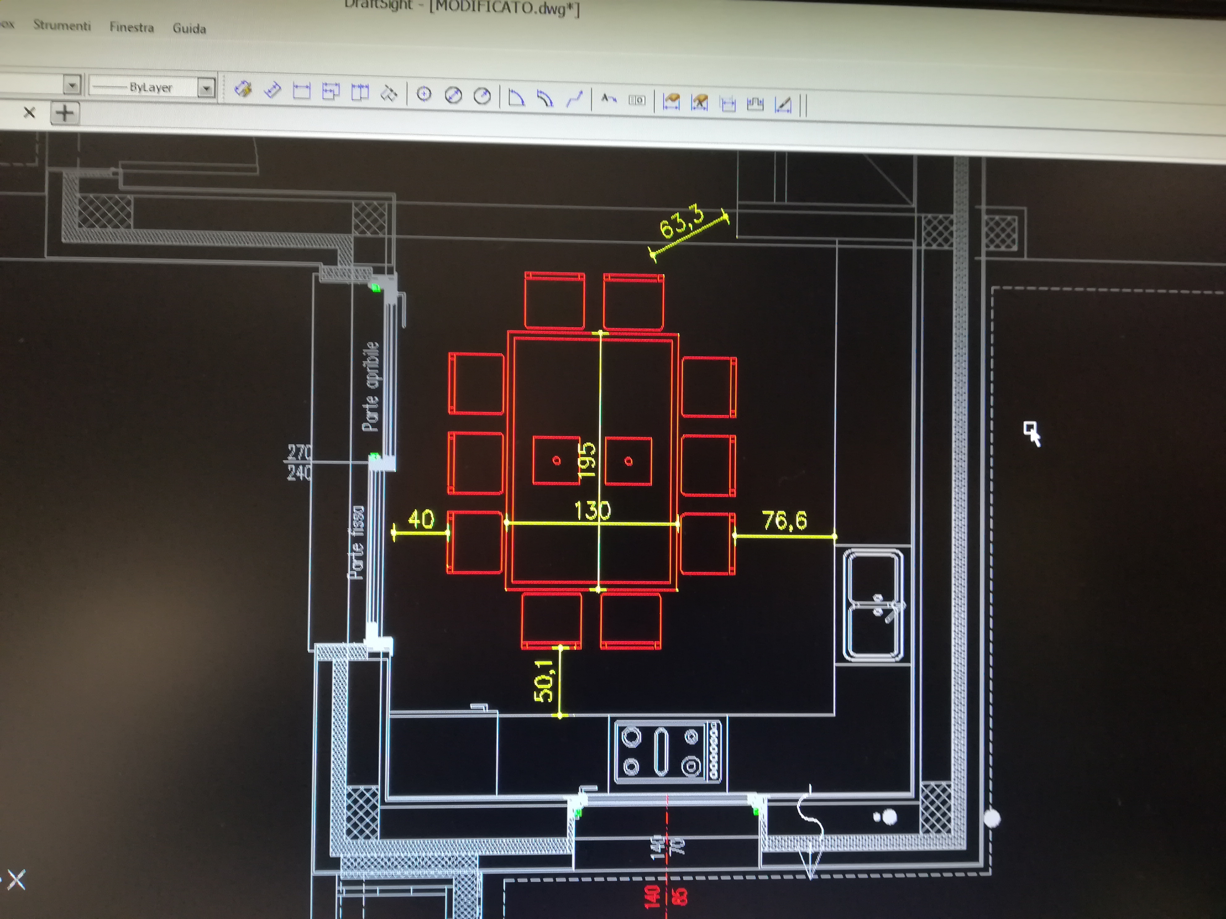Select the Continue dimension tool
This screenshot has height=919, width=1226.
click(360, 93)
